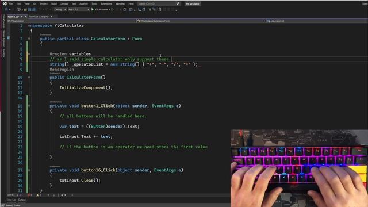Open the Analyze menu
Image resolution: width=368 pixels, height=207 pixels.
(x=83, y=4)
